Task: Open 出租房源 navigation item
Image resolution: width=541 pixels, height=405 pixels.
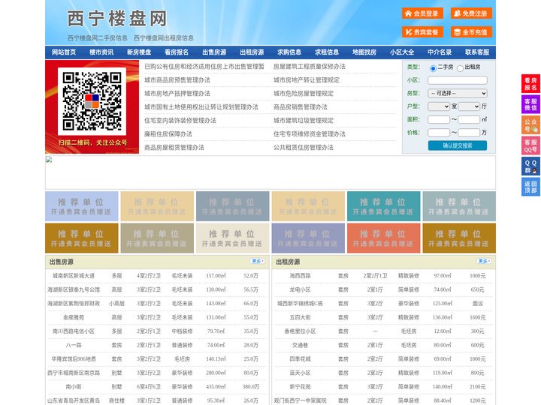Action: (x=252, y=52)
